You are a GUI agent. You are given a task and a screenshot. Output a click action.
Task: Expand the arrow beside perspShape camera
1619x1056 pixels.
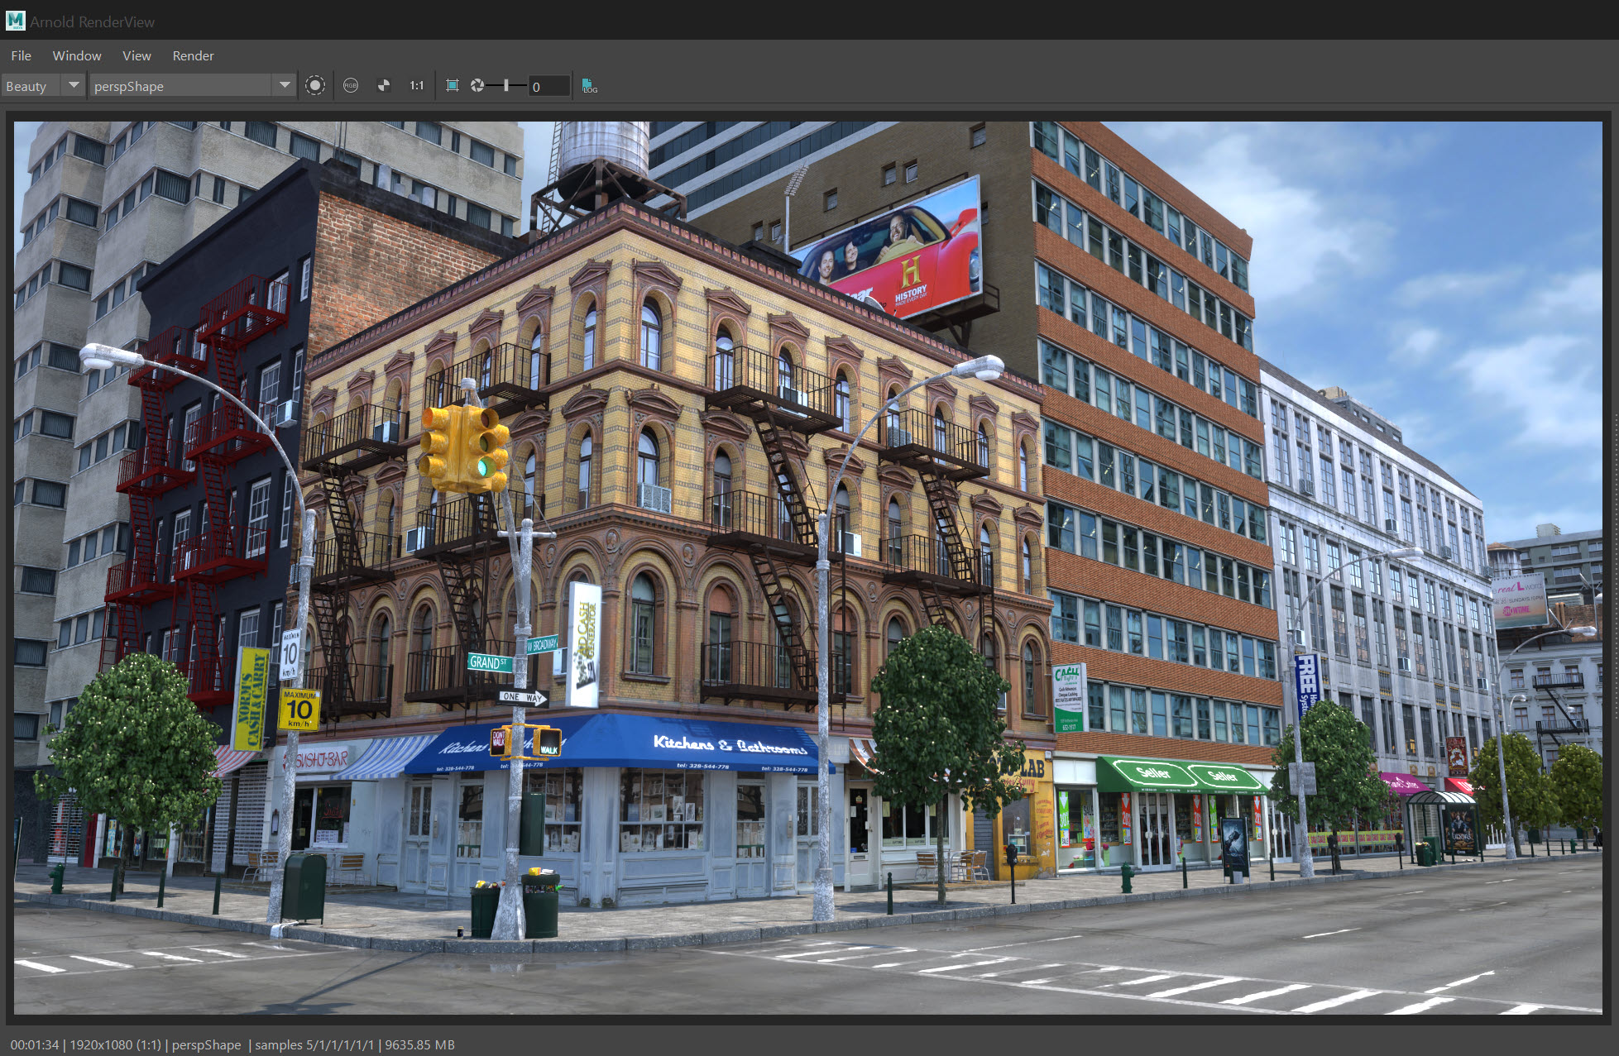point(285,85)
